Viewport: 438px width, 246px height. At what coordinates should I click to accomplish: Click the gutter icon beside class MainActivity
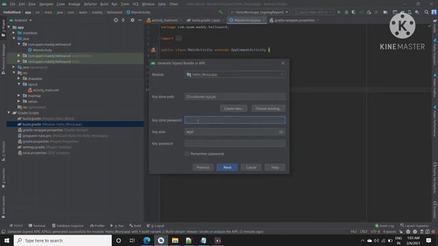click(x=153, y=50)
